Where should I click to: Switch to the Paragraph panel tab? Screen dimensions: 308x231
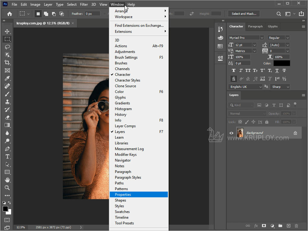[x=255, y=26]
